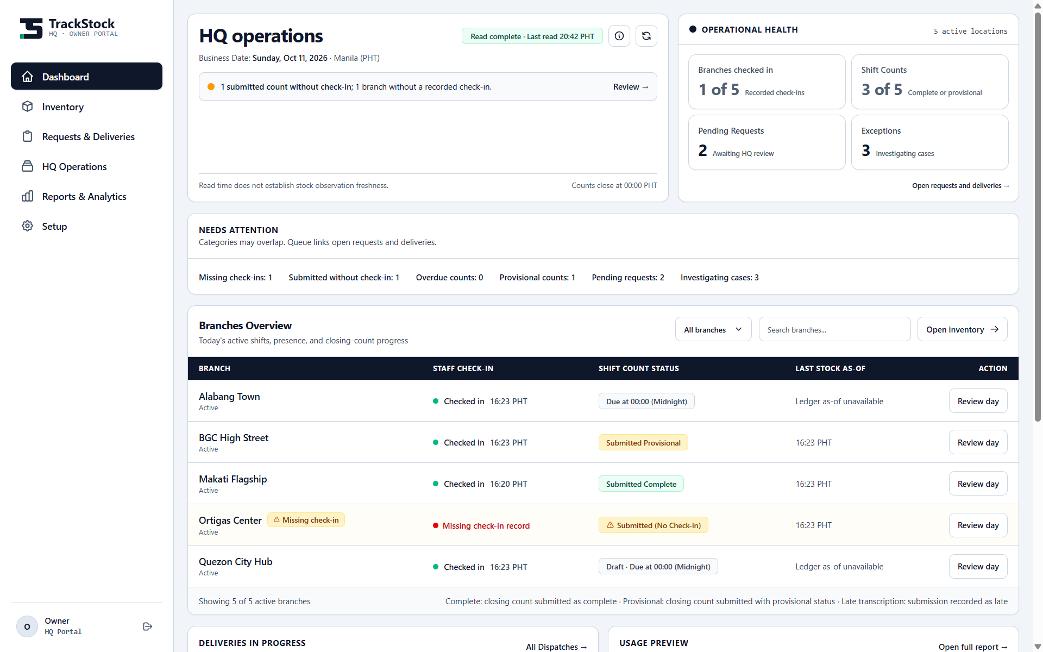Click the Dashboard home icon
Image resolution: width=1043 pixels, height=652 pixels.
click(x=28, y=77)
